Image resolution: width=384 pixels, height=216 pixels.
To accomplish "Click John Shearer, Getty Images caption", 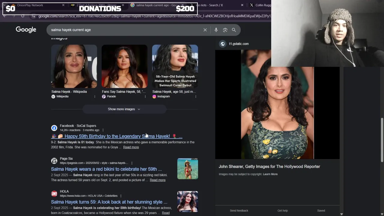I will (x=269, y=166).
